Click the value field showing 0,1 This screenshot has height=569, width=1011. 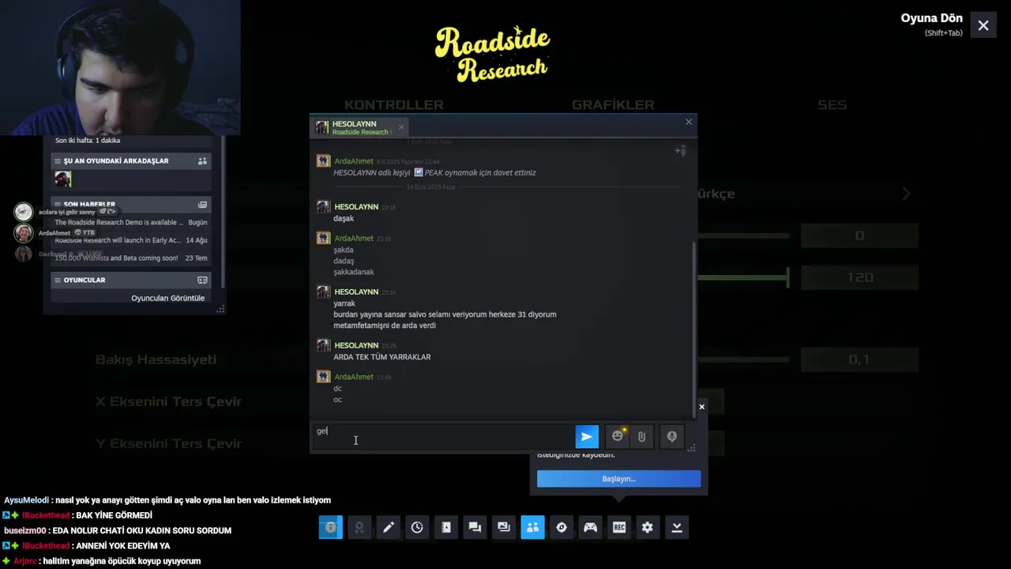(x=860, y=360)
